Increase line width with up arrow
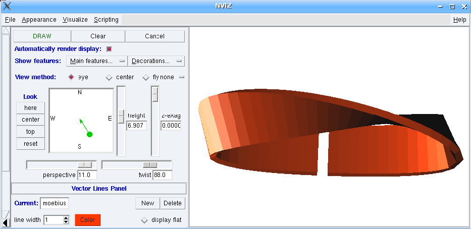 coord(66,217)
